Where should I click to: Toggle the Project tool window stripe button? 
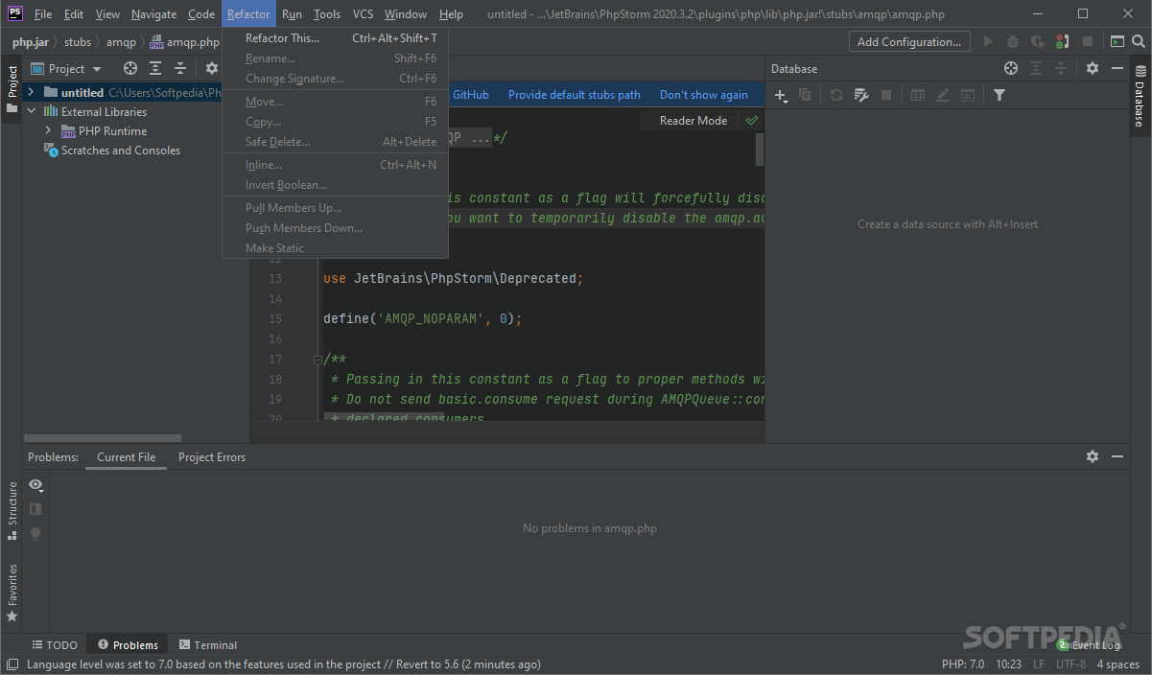click(x=12, y=88)
